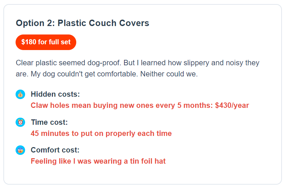
Task: Click the Option 2: Plastic Couch Covers heading
Action: pyautogui.click(x=82, y=23)
